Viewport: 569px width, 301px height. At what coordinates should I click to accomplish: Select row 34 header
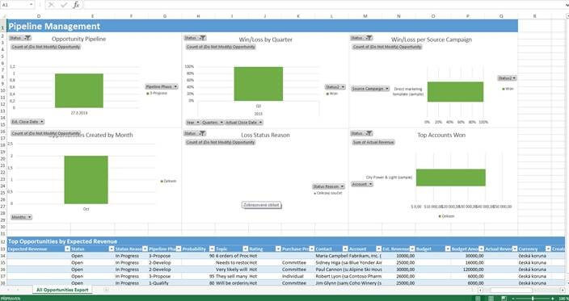tap(3, 256)
